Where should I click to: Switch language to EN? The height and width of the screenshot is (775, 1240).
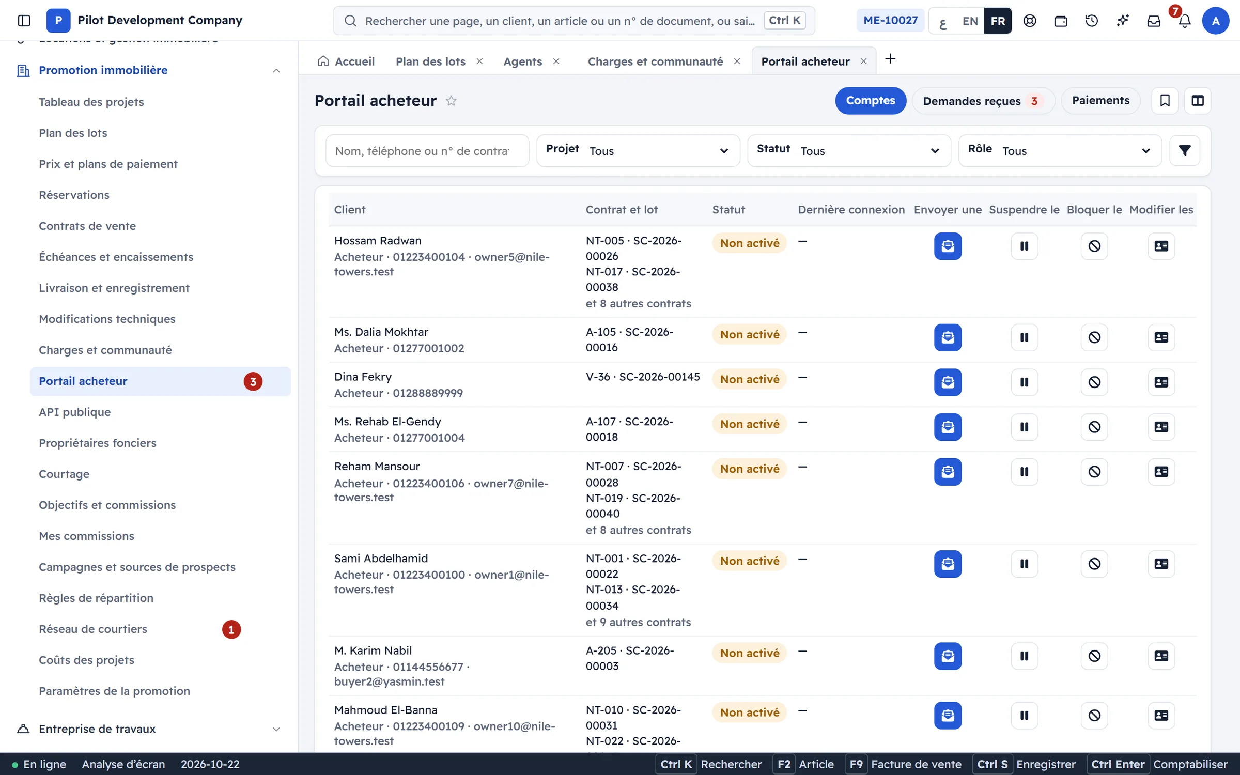click(970, 21)
